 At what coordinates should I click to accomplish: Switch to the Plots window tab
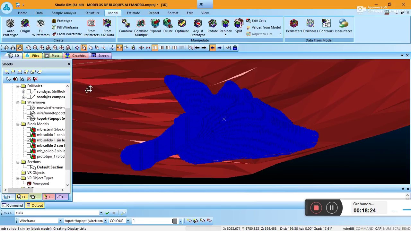coord(52,56)
